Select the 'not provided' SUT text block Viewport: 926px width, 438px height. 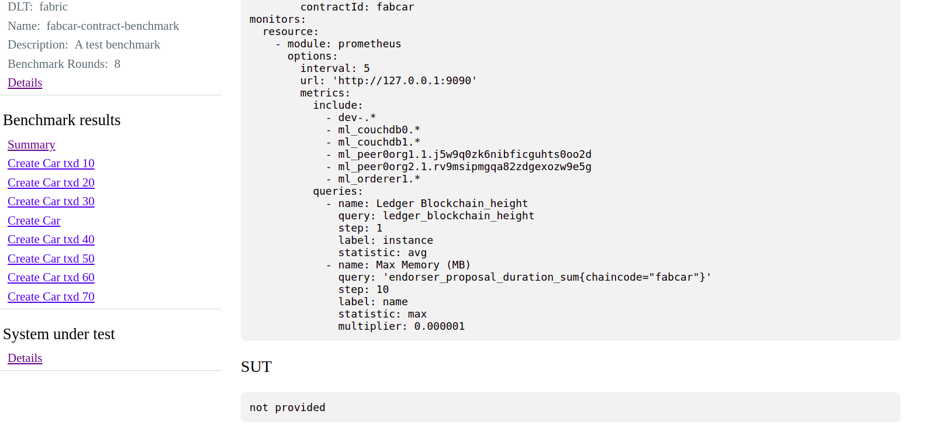click(x=287, y=407)
